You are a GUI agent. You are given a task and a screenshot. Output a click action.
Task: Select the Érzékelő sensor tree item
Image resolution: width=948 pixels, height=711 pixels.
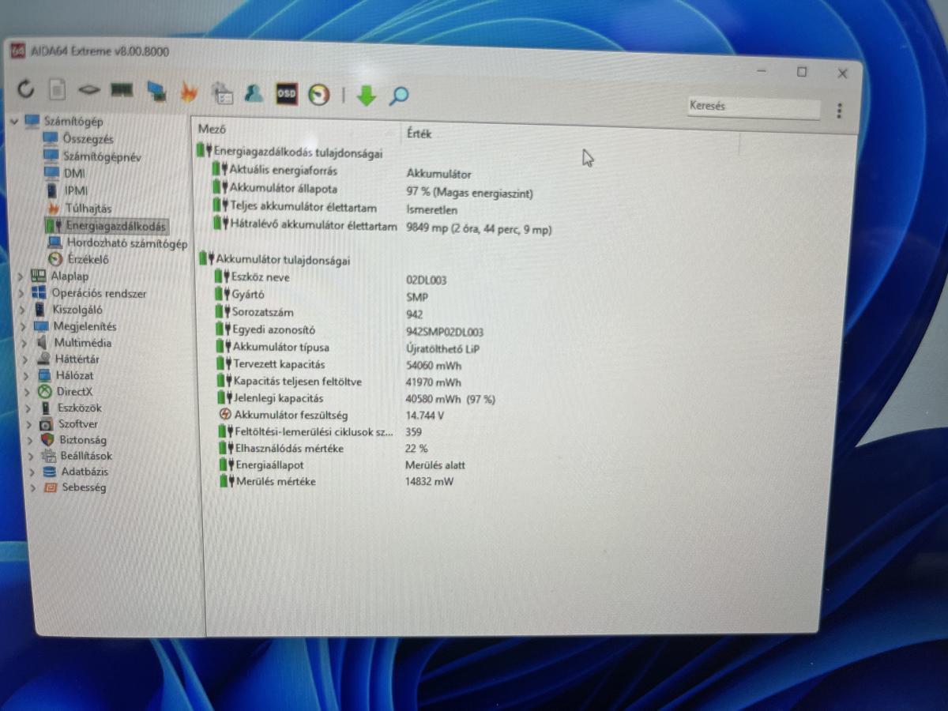pyautogui.click(x=88, y=259)
